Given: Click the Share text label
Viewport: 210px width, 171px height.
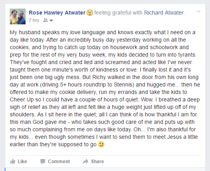Looking at the screenshot, I should tap(97, 162).
